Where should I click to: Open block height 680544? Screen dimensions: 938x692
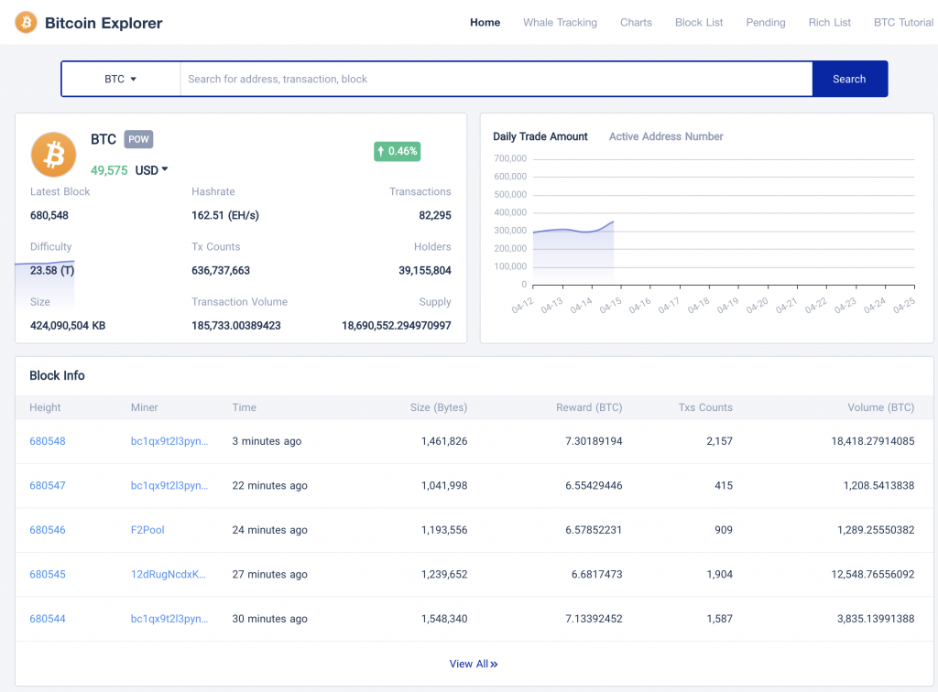48,619
